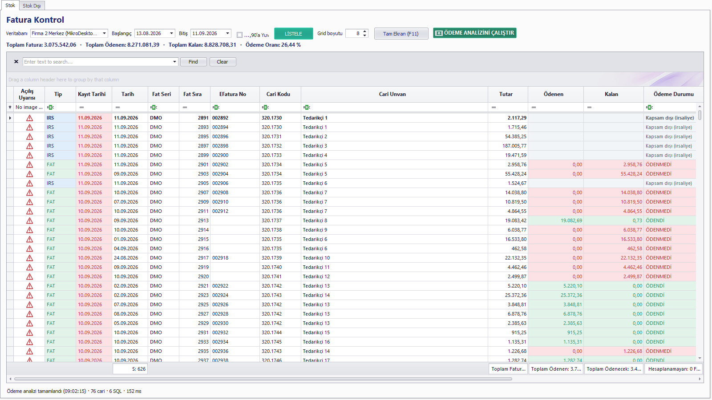
Task: Click Ödeme Durumu filter condition icon
Action: point(649,107)
